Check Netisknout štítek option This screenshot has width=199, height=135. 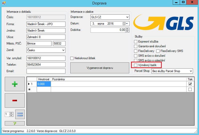[x=72, y=58]
